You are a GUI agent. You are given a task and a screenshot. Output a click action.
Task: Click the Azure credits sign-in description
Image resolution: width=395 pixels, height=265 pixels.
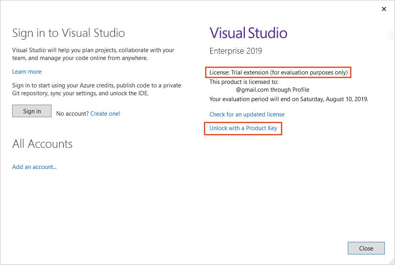pyautogui.click(x=97, y=89)
